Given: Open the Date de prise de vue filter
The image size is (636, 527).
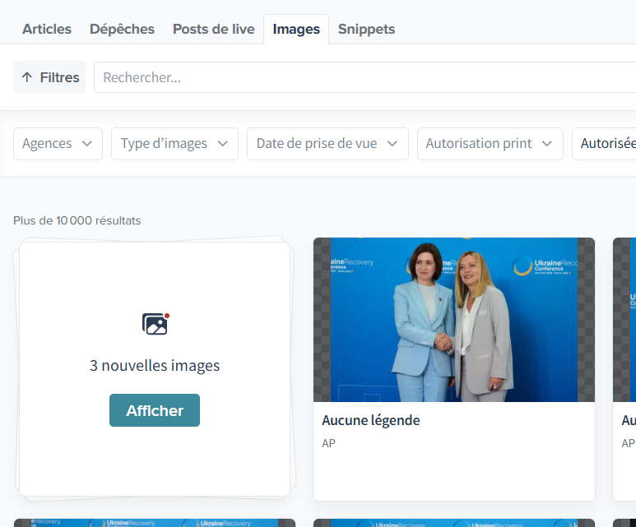Looking at the screenshot, I should pos(327,144).
